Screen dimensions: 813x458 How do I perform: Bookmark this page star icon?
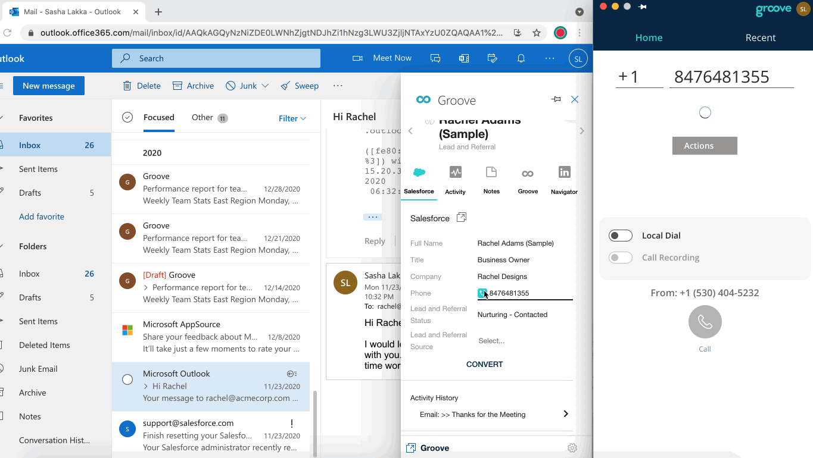(537, 33)
